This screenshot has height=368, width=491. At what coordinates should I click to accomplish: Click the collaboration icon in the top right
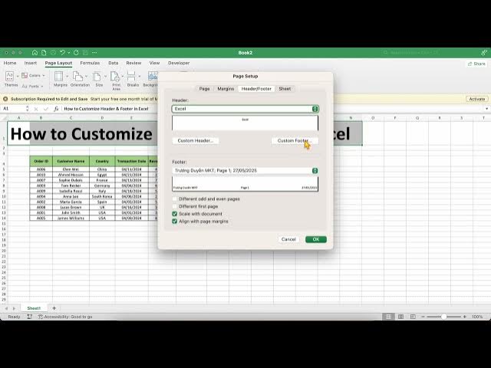pos(484,53)
